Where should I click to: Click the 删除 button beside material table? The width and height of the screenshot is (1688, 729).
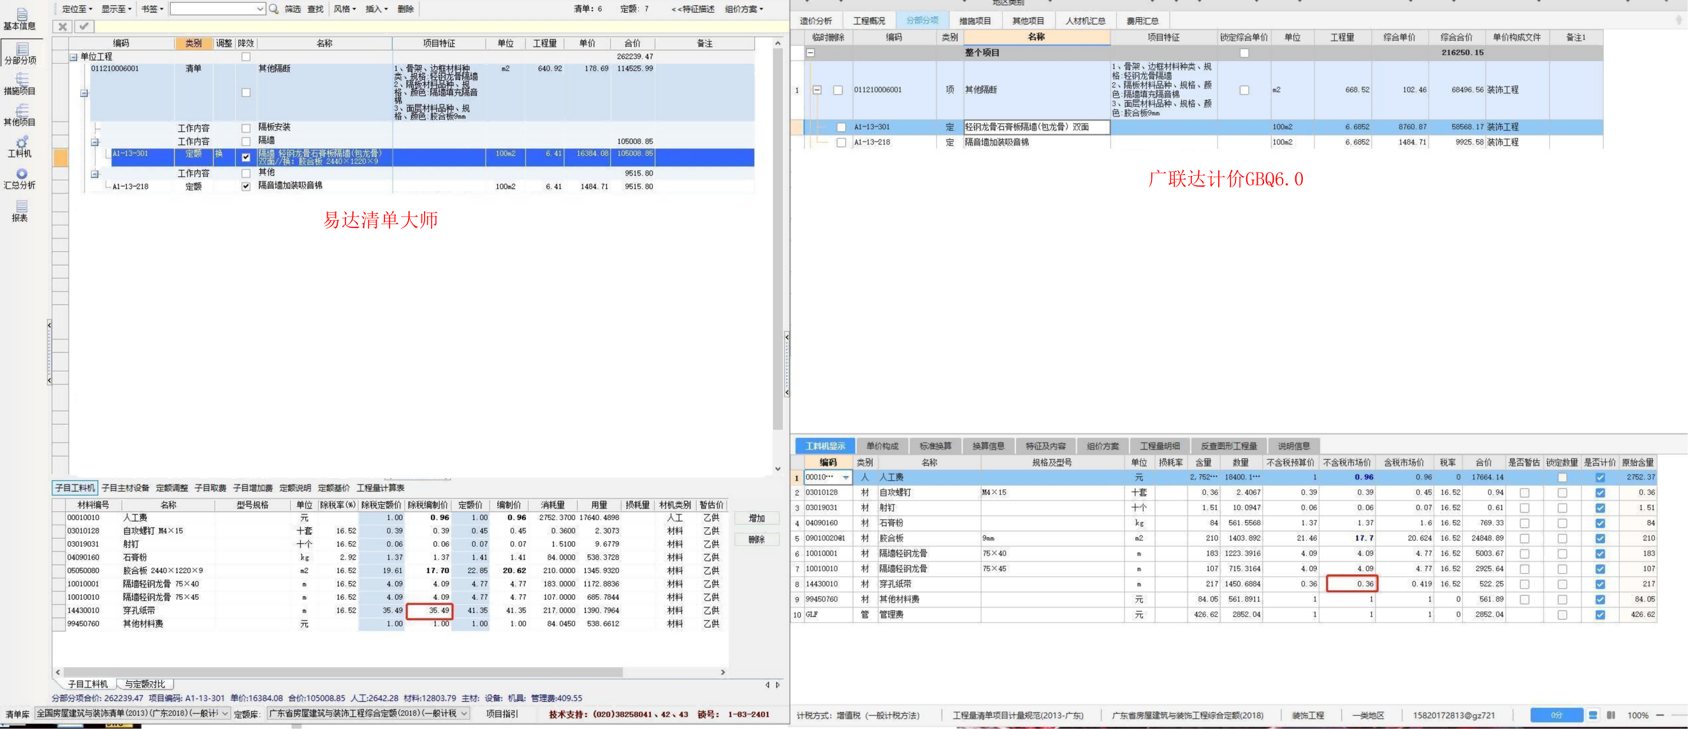757,540
